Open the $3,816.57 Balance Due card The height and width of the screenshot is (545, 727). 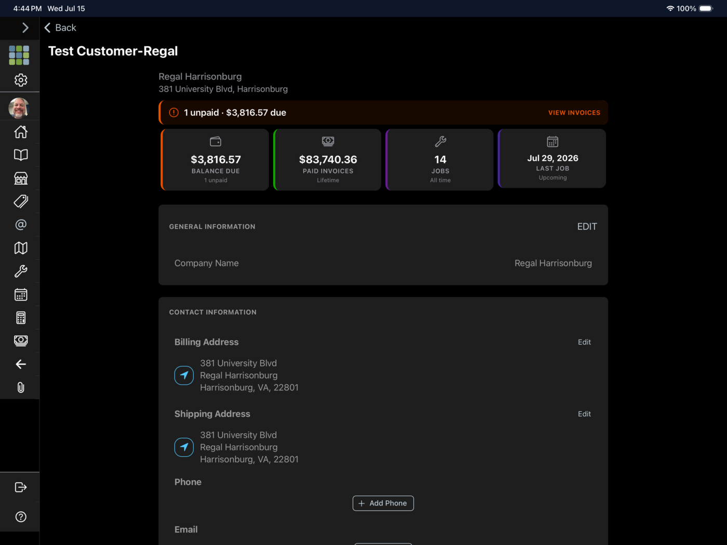click(215, 160)
